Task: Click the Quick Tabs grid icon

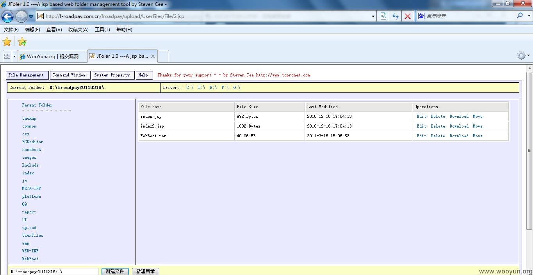Action: click(x=7, y=56)
